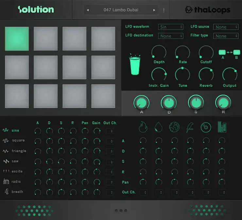Open the LFO destination dropdown
The height and width of the screenshot is (220, 242).
click(171, 36)
